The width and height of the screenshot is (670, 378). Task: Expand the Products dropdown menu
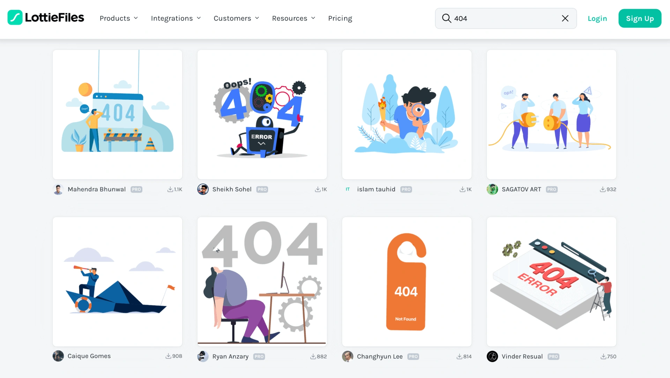coord(119,18)
